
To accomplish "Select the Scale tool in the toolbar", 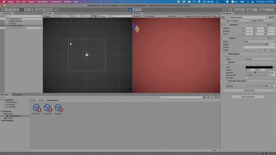I will 17,10.
